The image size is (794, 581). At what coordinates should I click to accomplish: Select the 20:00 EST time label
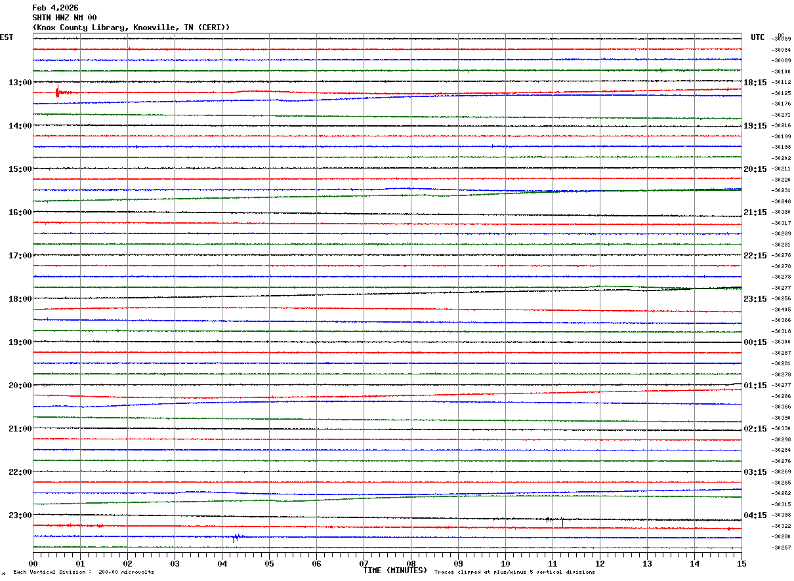click(20, 386)
